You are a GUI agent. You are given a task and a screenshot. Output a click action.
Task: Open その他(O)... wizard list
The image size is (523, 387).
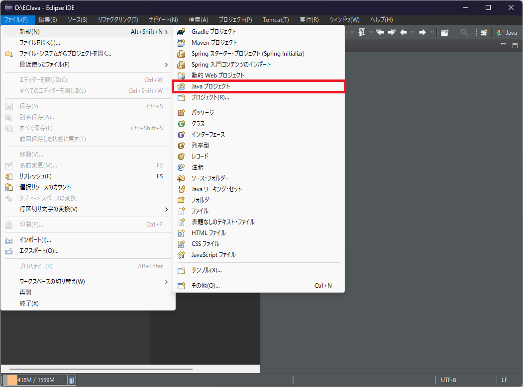click(x=259, y=286)
